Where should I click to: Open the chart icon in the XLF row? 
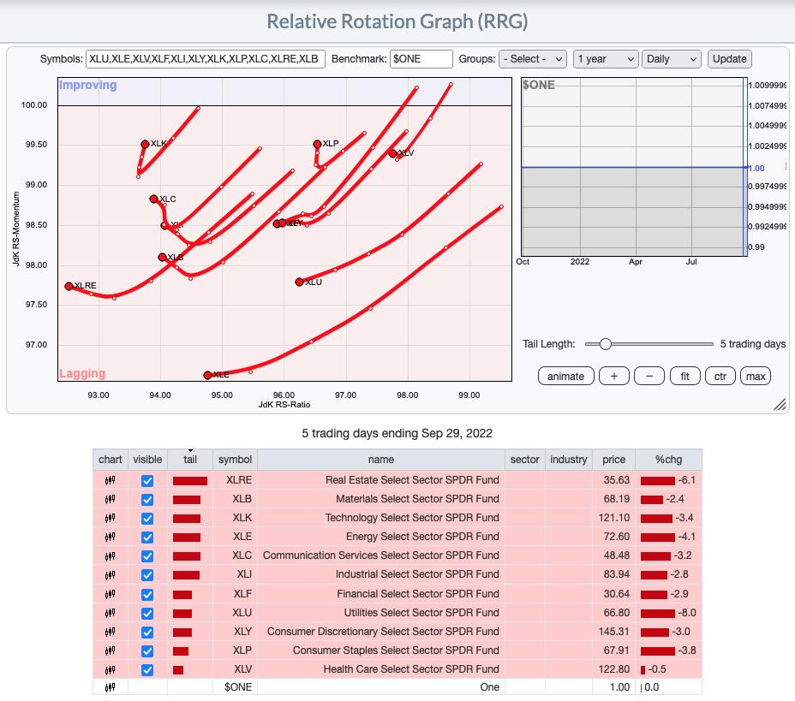[x=110, y=594]
